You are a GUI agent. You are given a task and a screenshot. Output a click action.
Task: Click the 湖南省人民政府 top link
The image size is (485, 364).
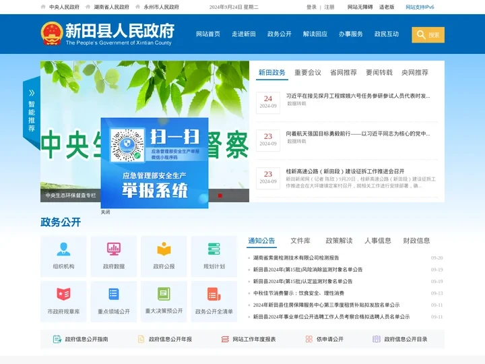[111, 7]
